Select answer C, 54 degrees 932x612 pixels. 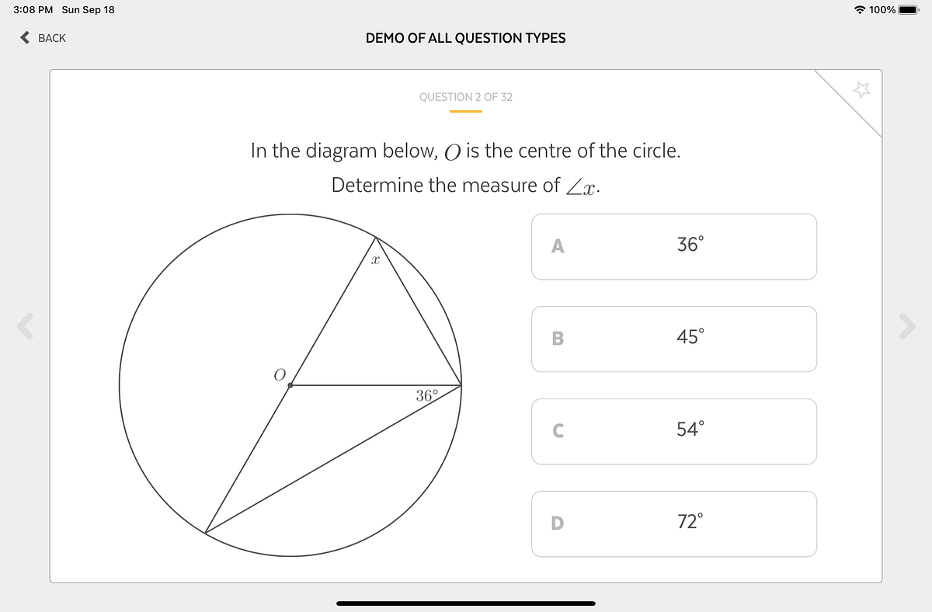tap(674, 431)
